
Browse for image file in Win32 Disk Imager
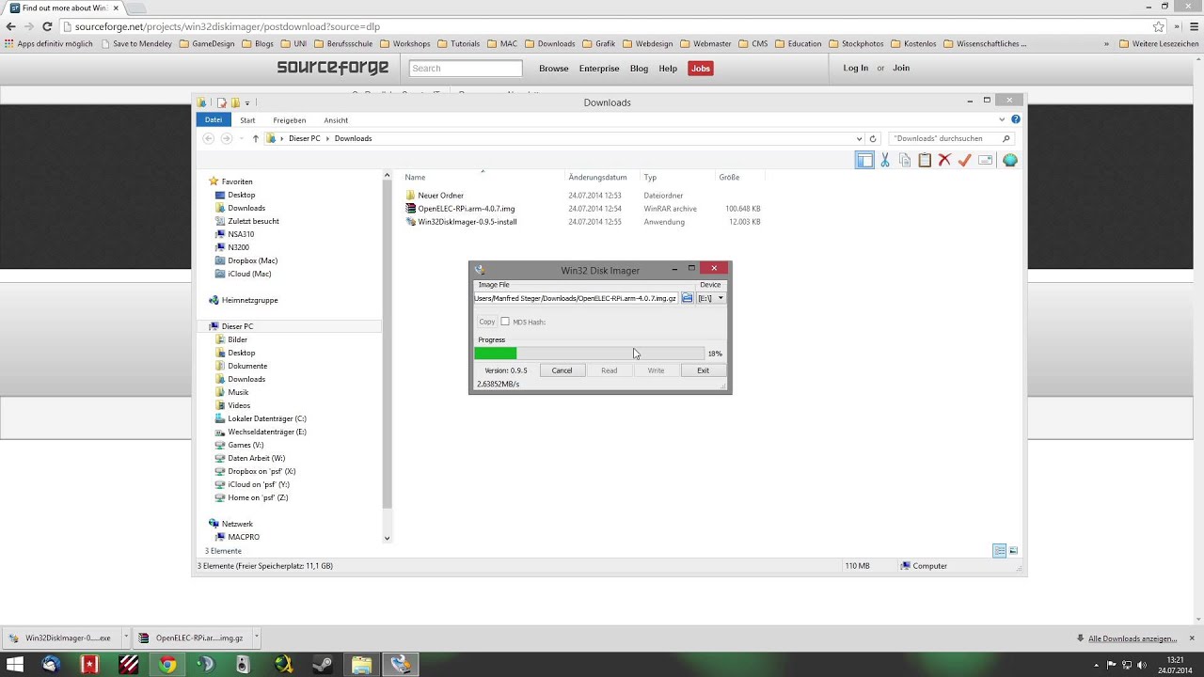(x=688, y=298)
